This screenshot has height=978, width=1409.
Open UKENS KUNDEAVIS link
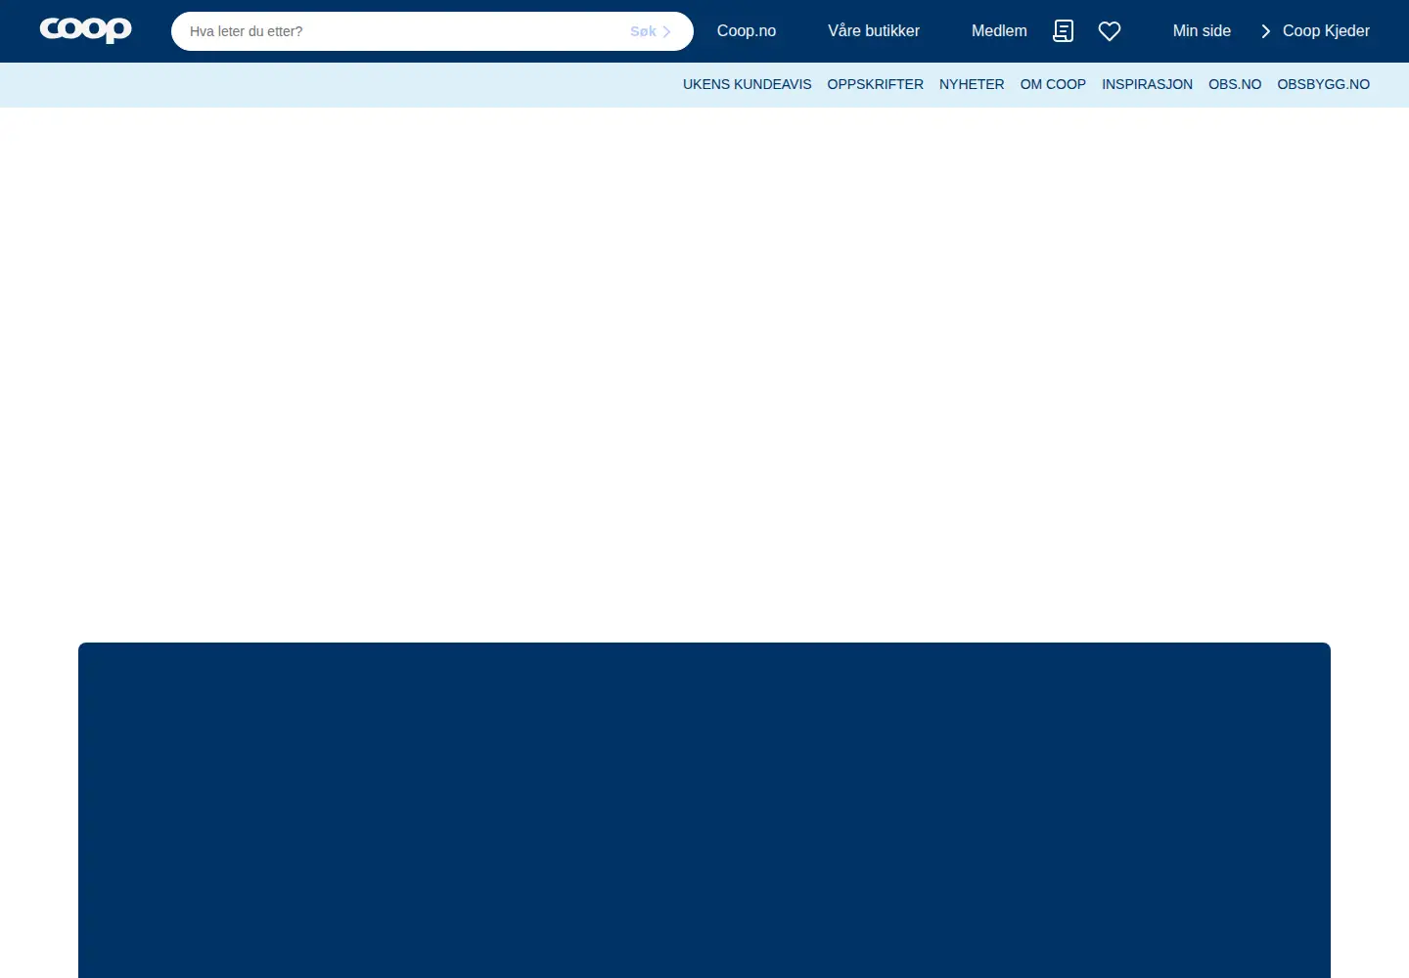[747, 84]
